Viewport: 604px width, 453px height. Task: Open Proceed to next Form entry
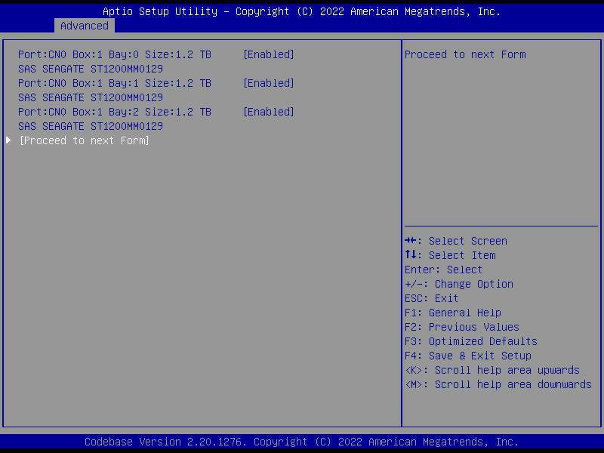coord(84,140)
